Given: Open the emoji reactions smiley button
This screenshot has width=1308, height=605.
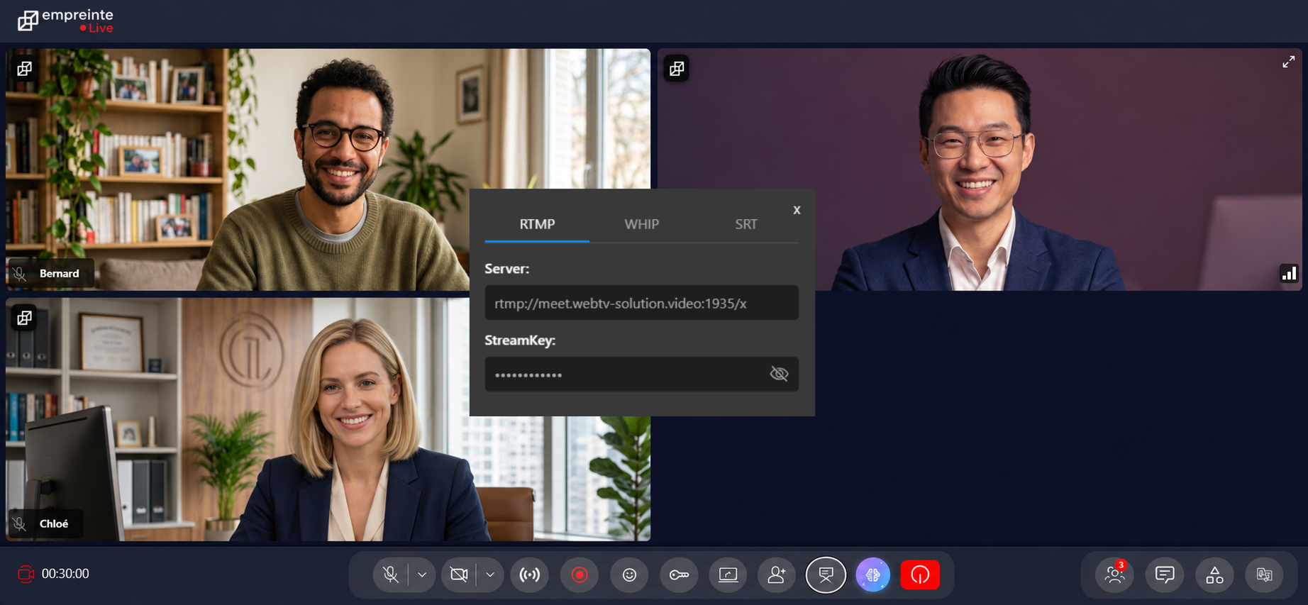Looking at the screenshot, I should tap(629, 575).
